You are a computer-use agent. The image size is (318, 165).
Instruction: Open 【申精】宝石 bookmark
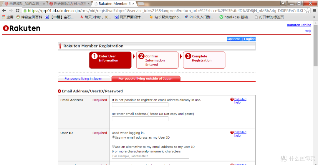(x=59, y=17)
